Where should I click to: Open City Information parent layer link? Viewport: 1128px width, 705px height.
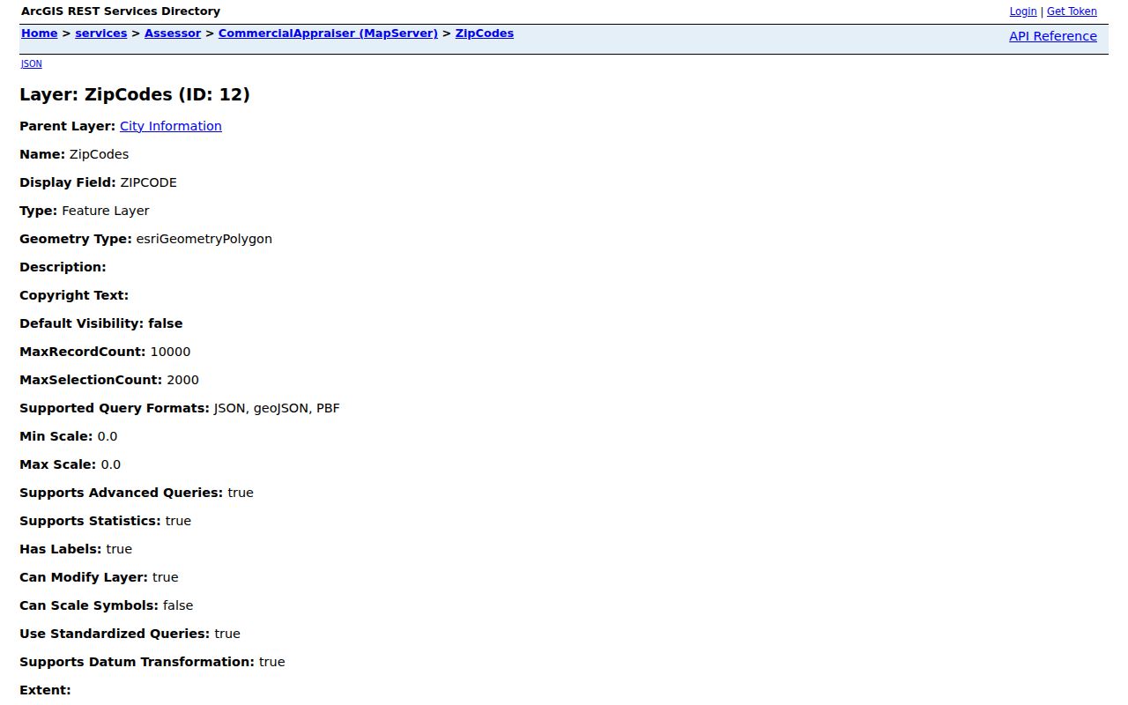click(171, 126)
